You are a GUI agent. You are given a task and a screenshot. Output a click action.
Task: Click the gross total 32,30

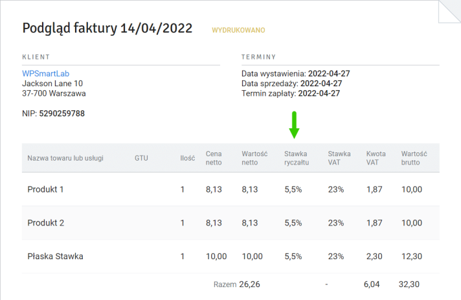coord(409,284)
